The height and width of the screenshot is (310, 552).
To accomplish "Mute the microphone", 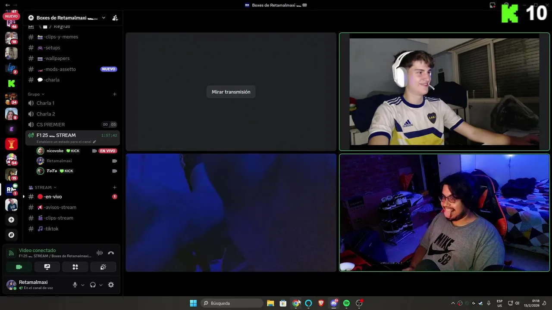I will tap(75, 285).
